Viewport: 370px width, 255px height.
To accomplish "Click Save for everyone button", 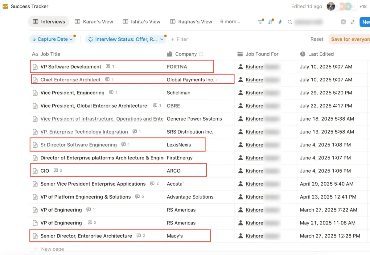I will (x=349, y=39).
